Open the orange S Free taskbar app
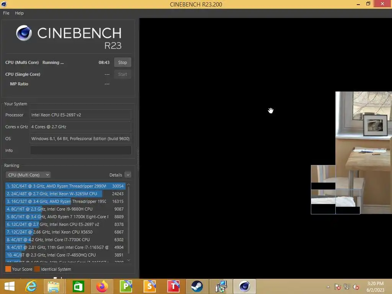 pyautogui.click(x=150, y=286)
